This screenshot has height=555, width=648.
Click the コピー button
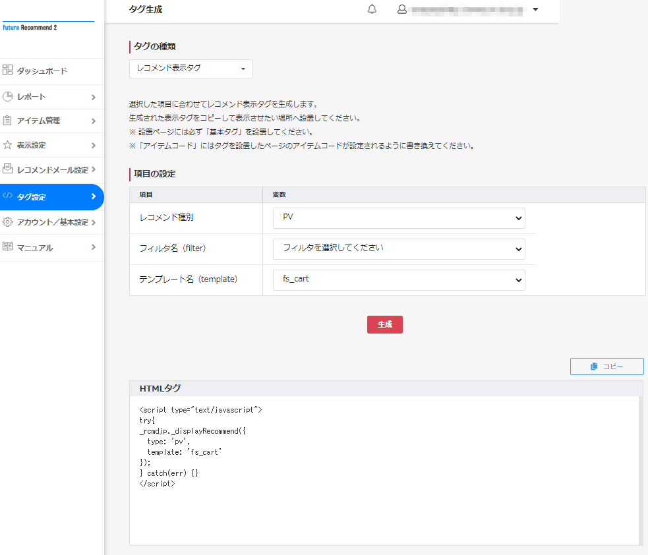click(x=606, y=366)
